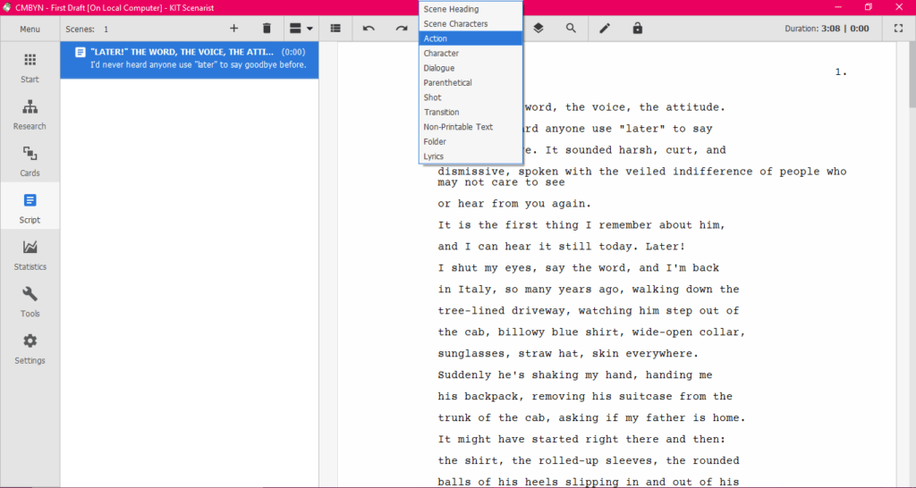The image size is (916, 488).
Task: Choose Scene Characters block style
Action: [x=471, y=24]
